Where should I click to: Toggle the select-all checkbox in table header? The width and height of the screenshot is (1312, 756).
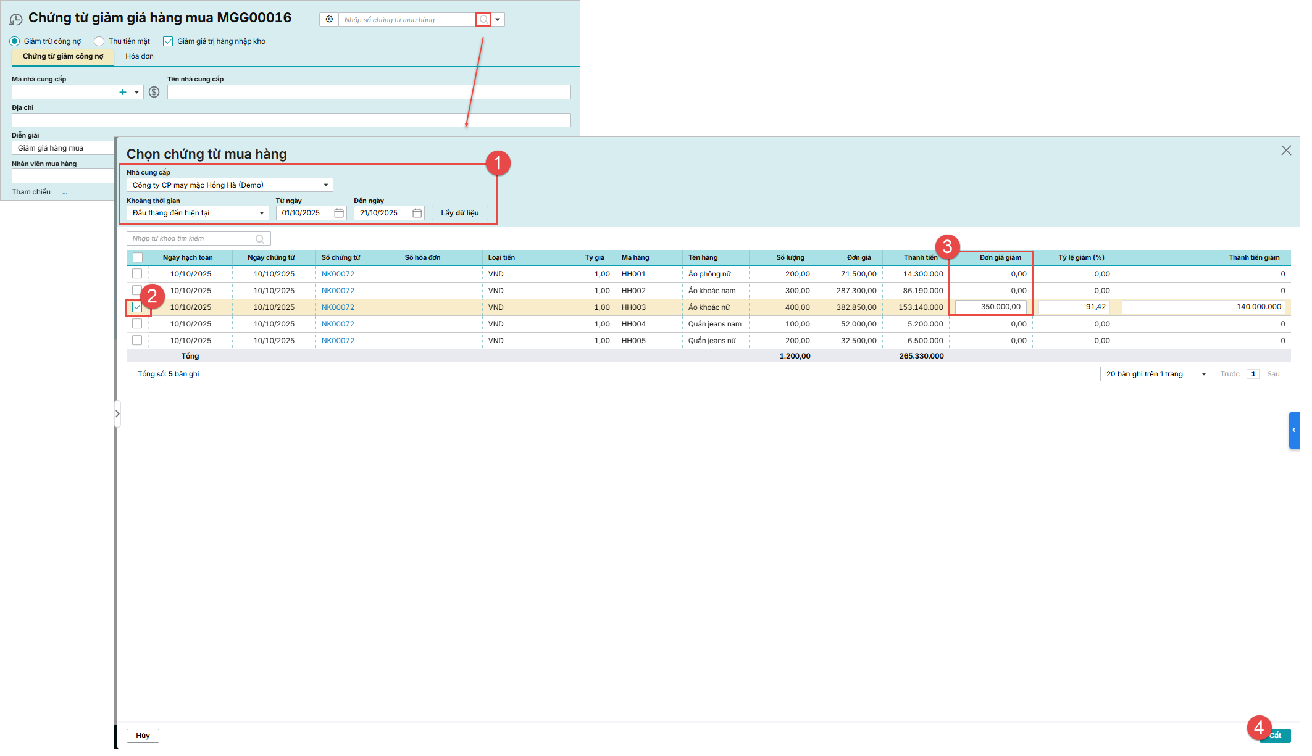[137, 257]
